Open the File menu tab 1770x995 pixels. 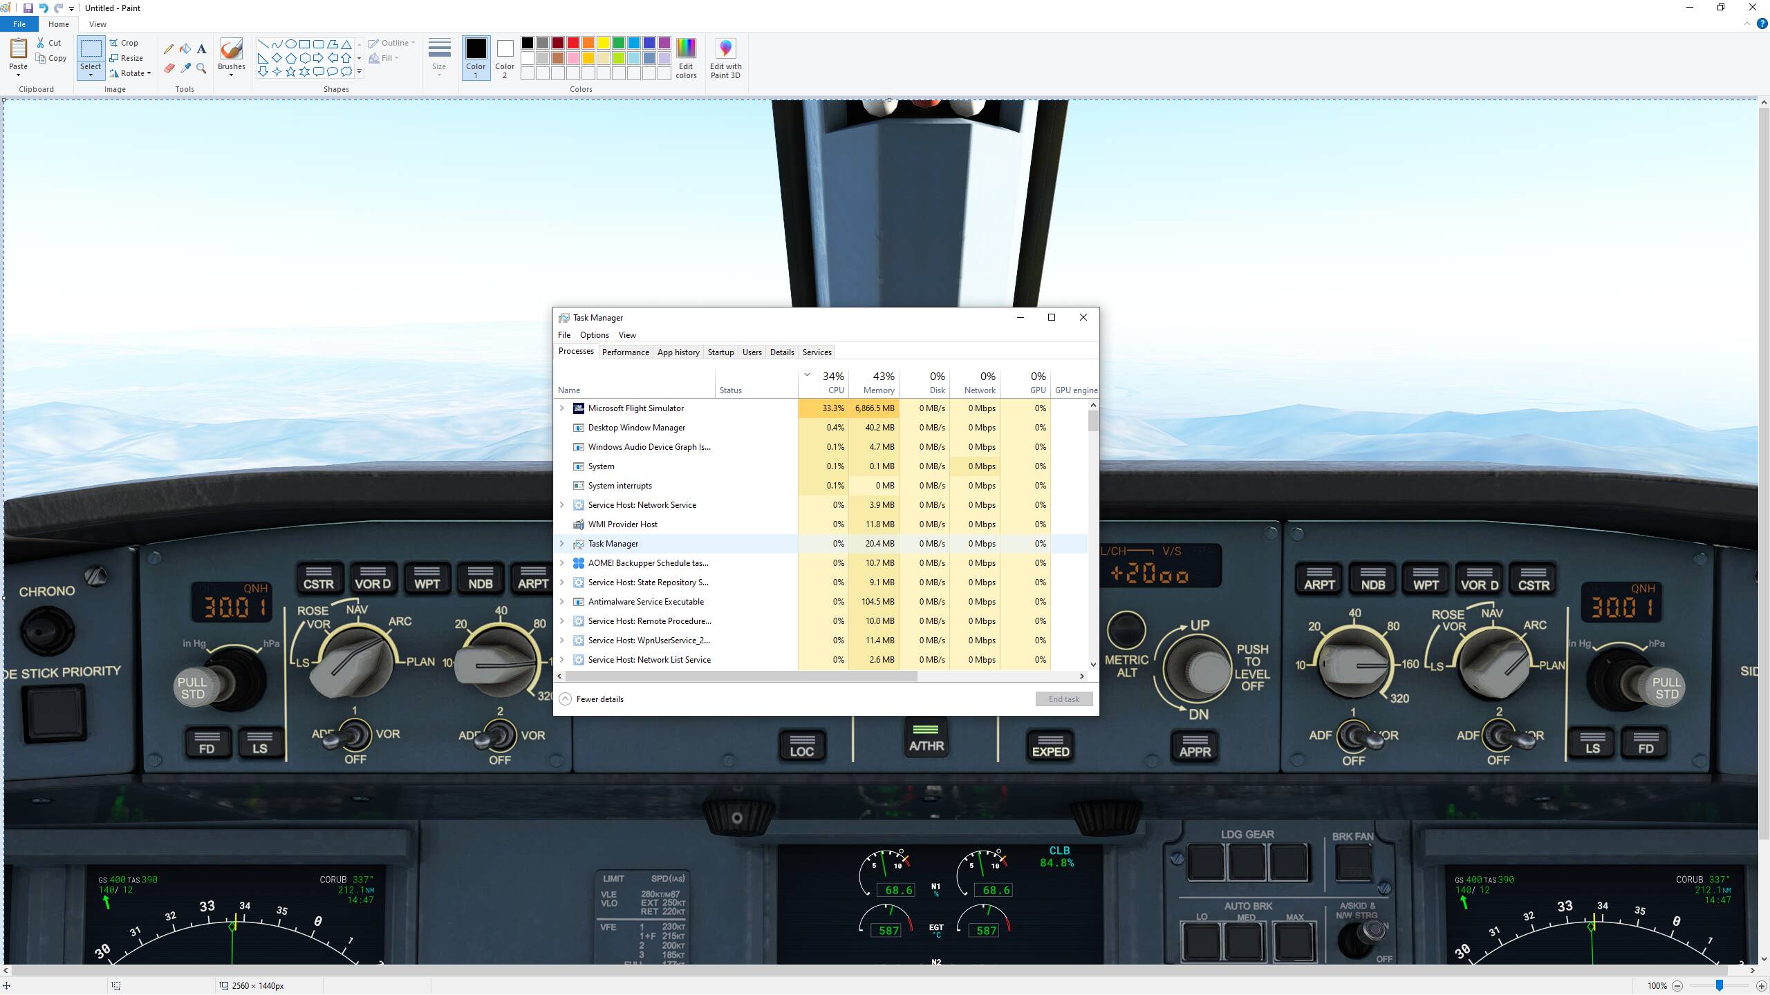tap(19, 24)
